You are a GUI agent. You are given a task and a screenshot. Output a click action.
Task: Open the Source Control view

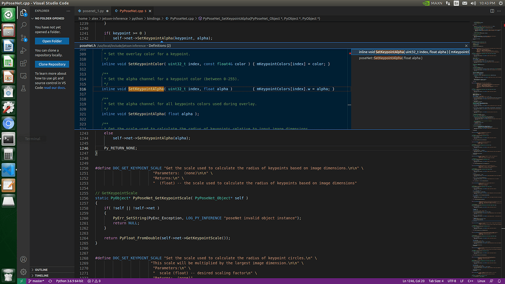click(x=23, y=37)
